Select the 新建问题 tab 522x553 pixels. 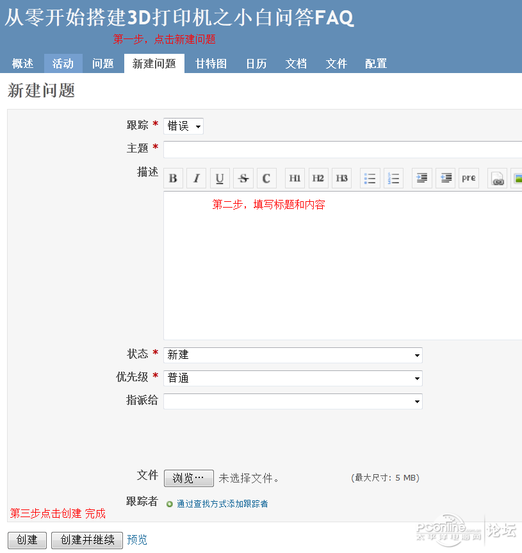click(154, 63)
